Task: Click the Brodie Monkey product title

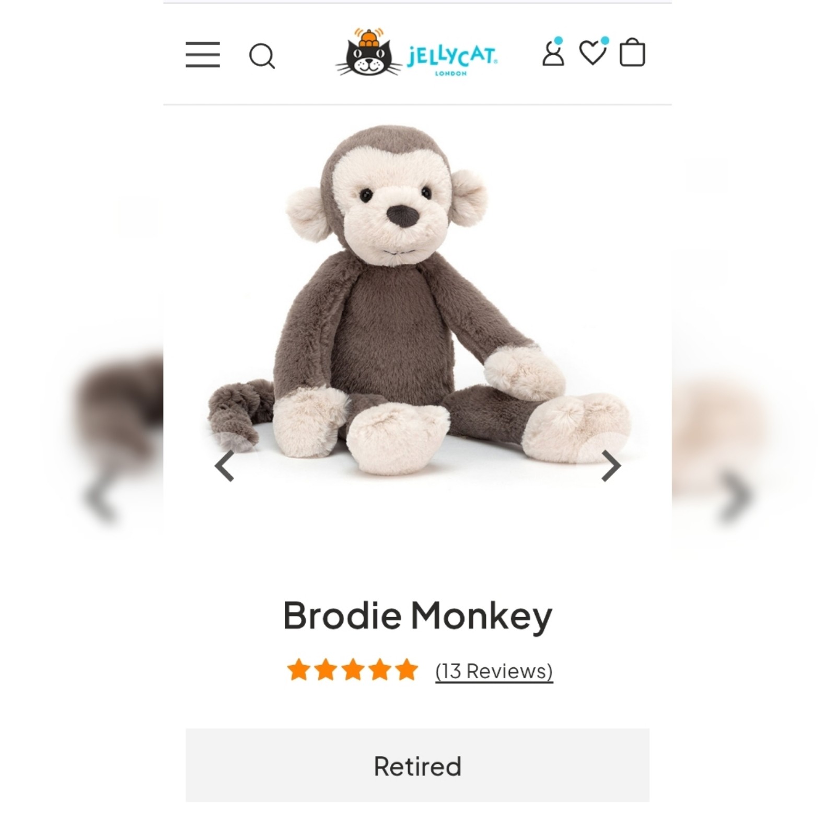Action: 417,616
